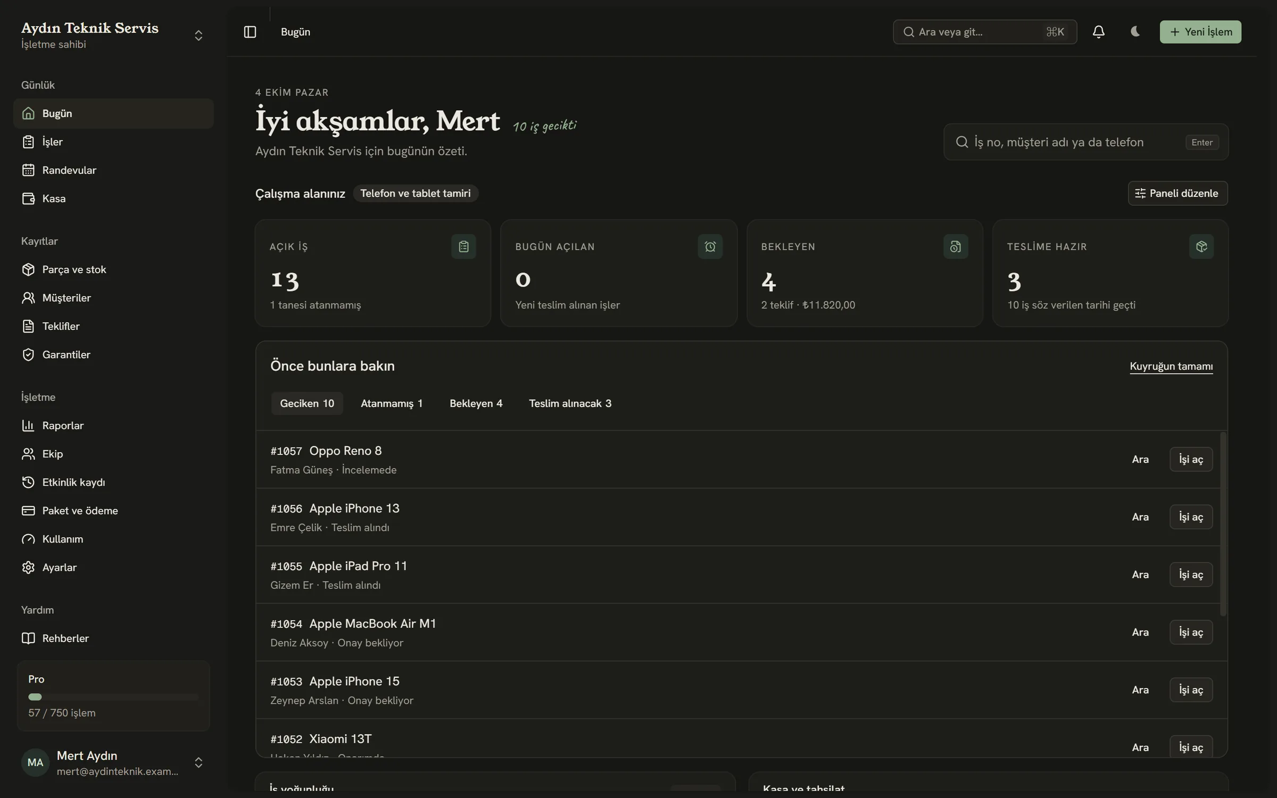Click the Pro plan usage progress bar
Screen dimensions: 1277x798
click(x=113, y=697)
